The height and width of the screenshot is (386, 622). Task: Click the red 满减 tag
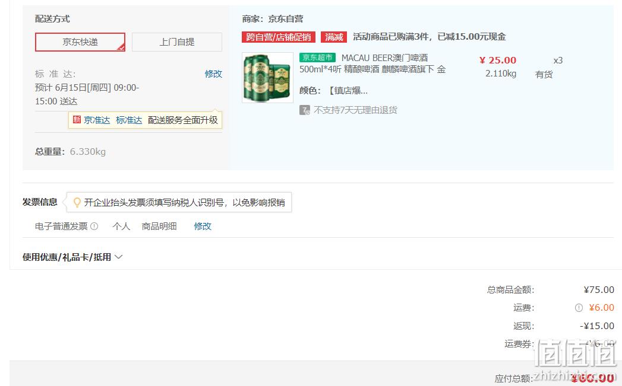tap(334, 37)
